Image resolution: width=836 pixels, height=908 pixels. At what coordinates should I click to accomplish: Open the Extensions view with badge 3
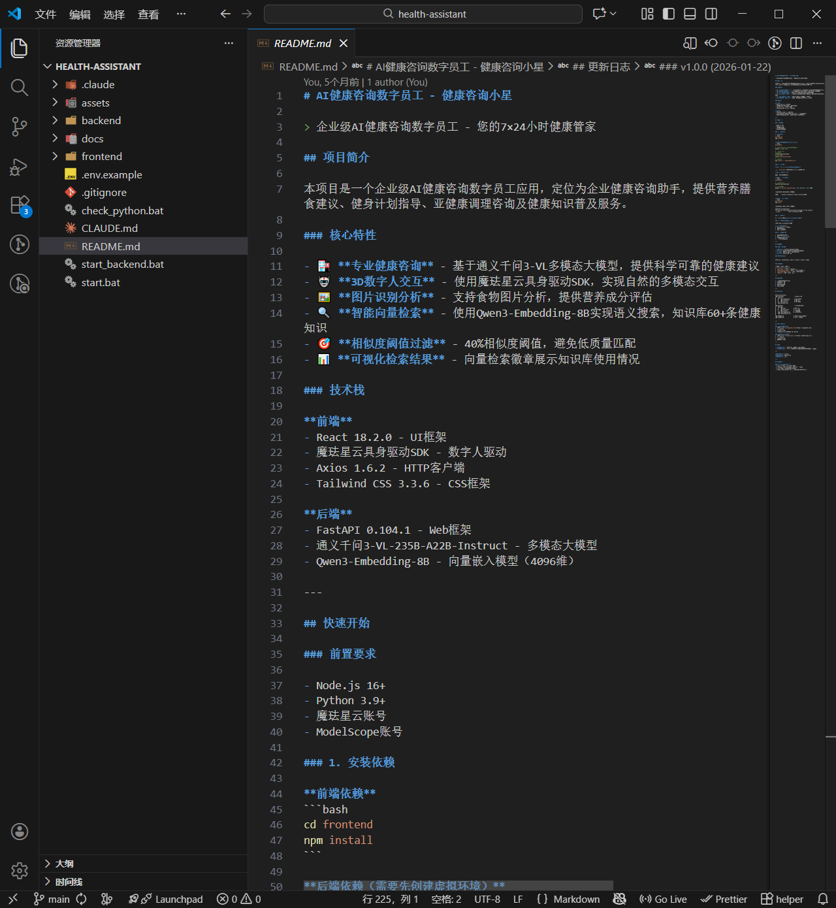click(20, 205)
